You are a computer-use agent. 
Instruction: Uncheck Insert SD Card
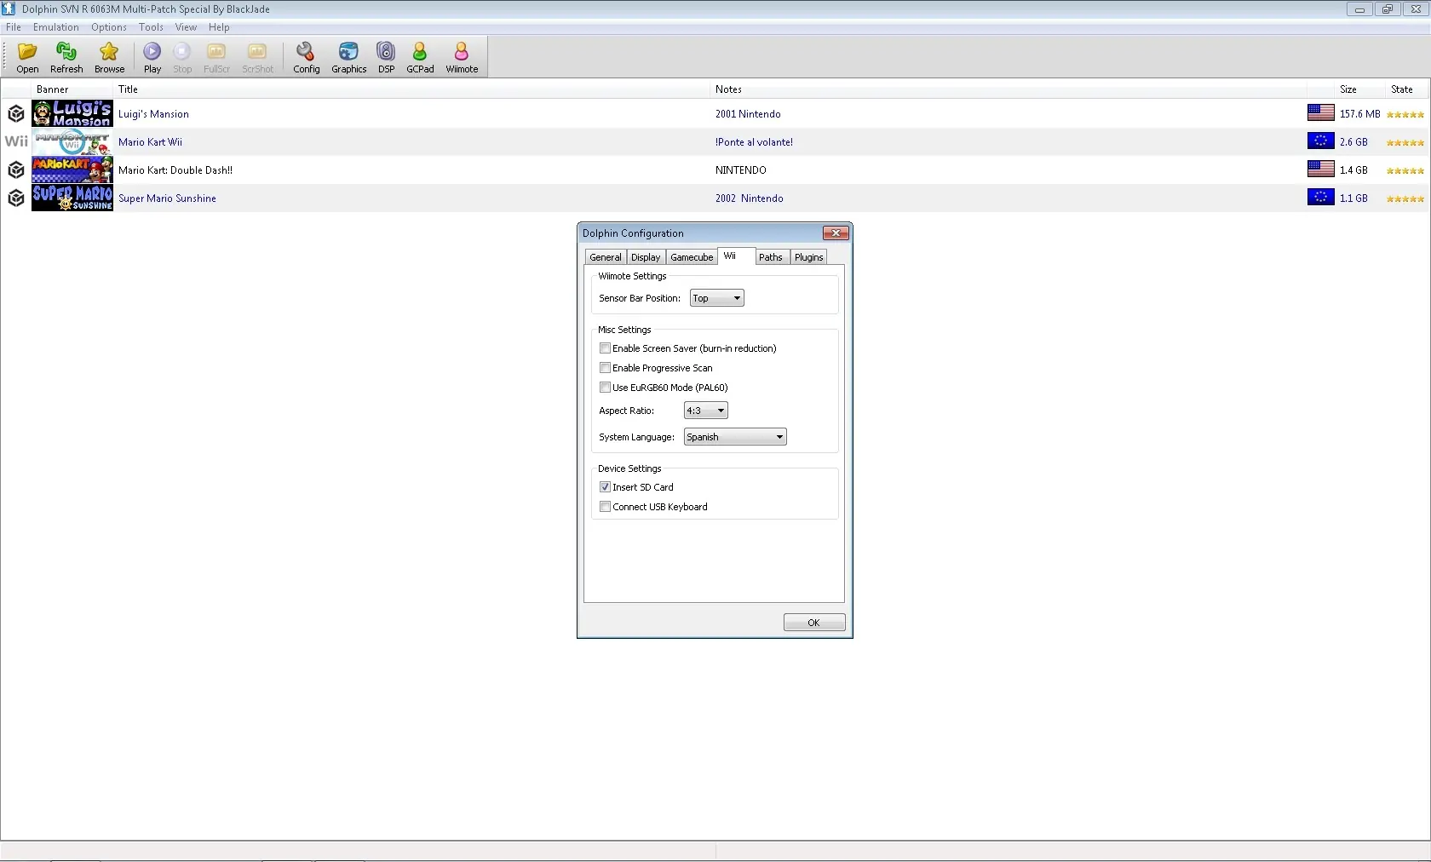point(605,487)
